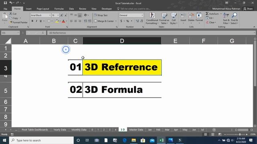This screenshot has height=144, width=257.
Task: Click Merge & Center
Action: click(x=104, y=21)
